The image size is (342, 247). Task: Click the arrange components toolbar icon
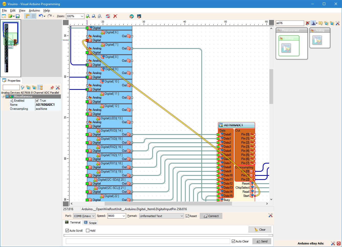click(x=108, y=16)
